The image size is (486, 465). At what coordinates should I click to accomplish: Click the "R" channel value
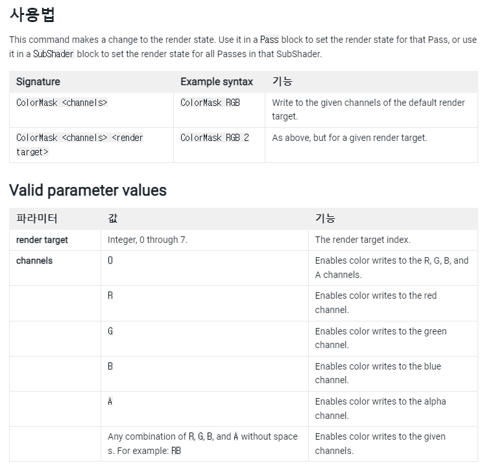tap(110, 295)
